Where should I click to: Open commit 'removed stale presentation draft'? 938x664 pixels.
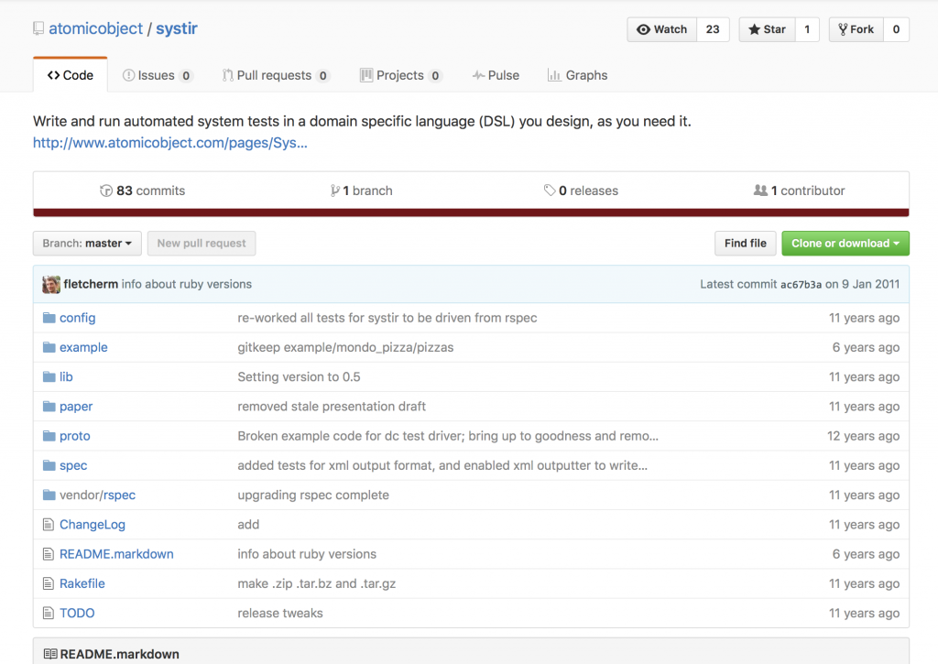(332, 406)
